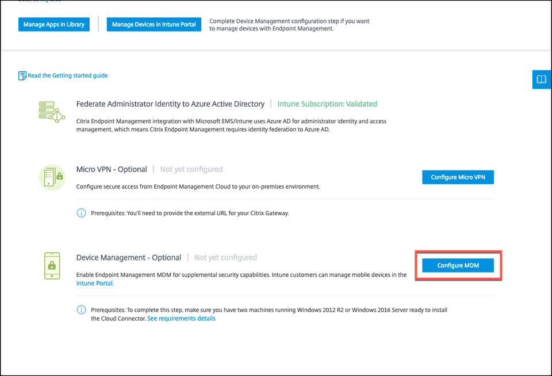Click the Manage Apps in Library button
Image resolution: width=552 pixels, height=376 pixels.
click(53, 24)
